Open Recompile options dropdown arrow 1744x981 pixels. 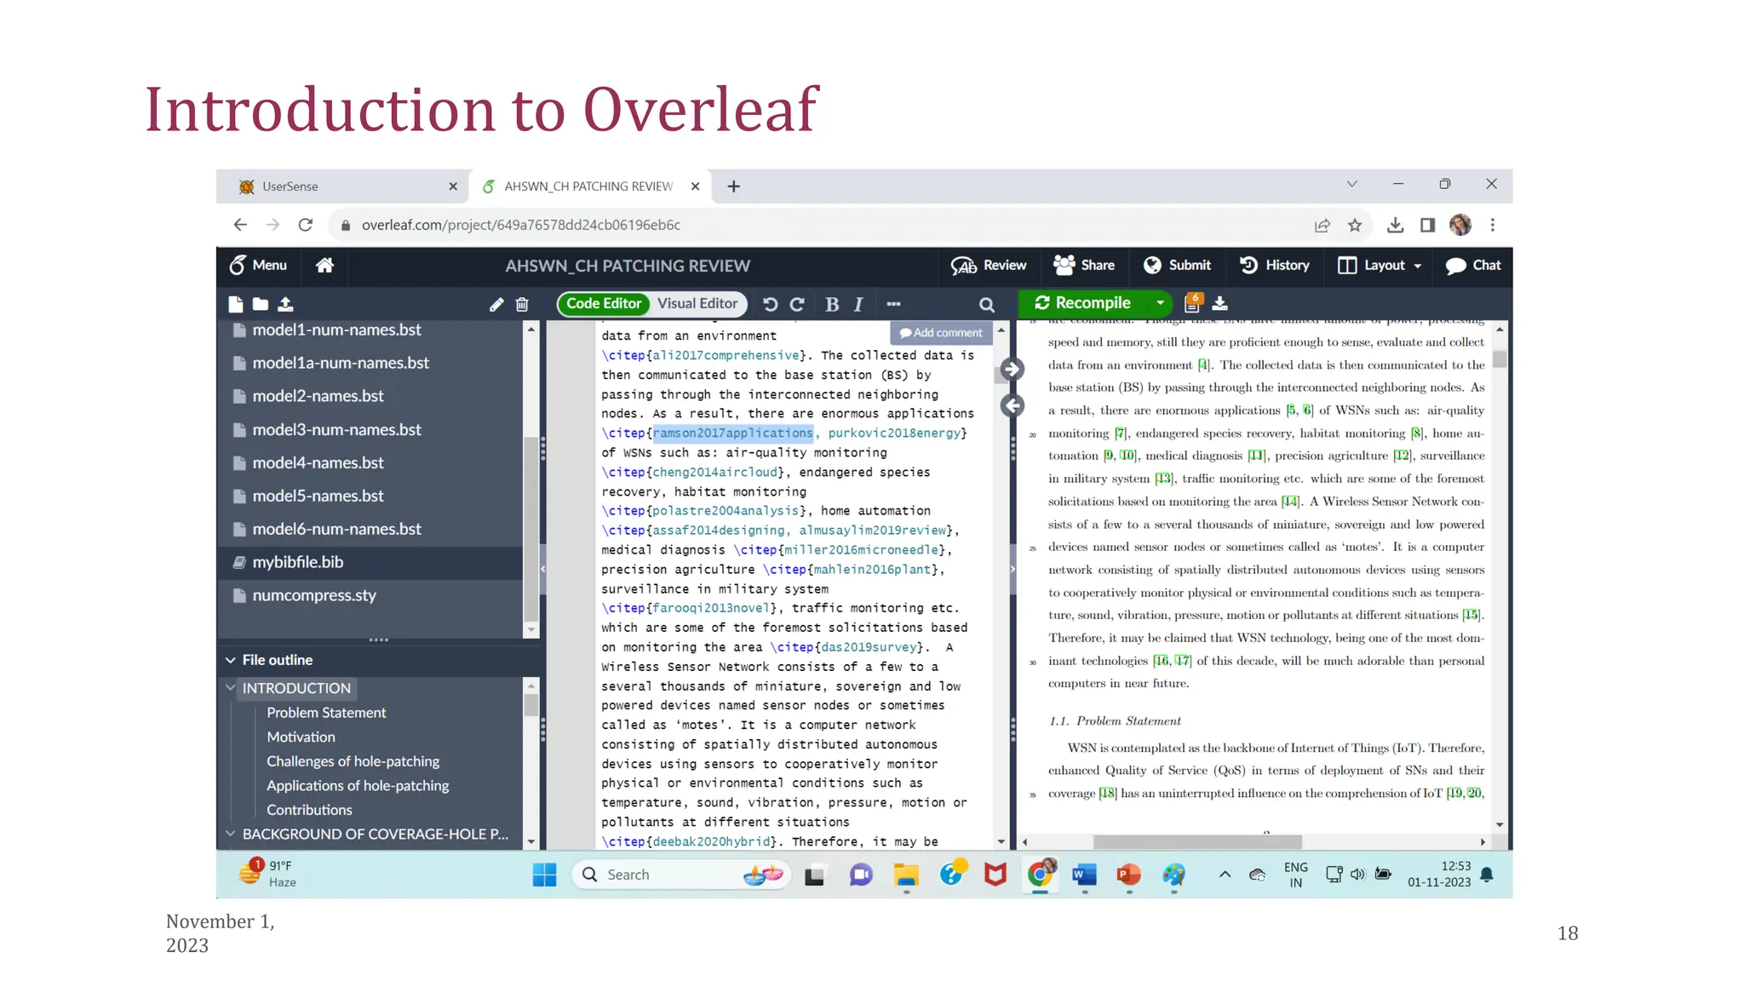(1160, 303)
